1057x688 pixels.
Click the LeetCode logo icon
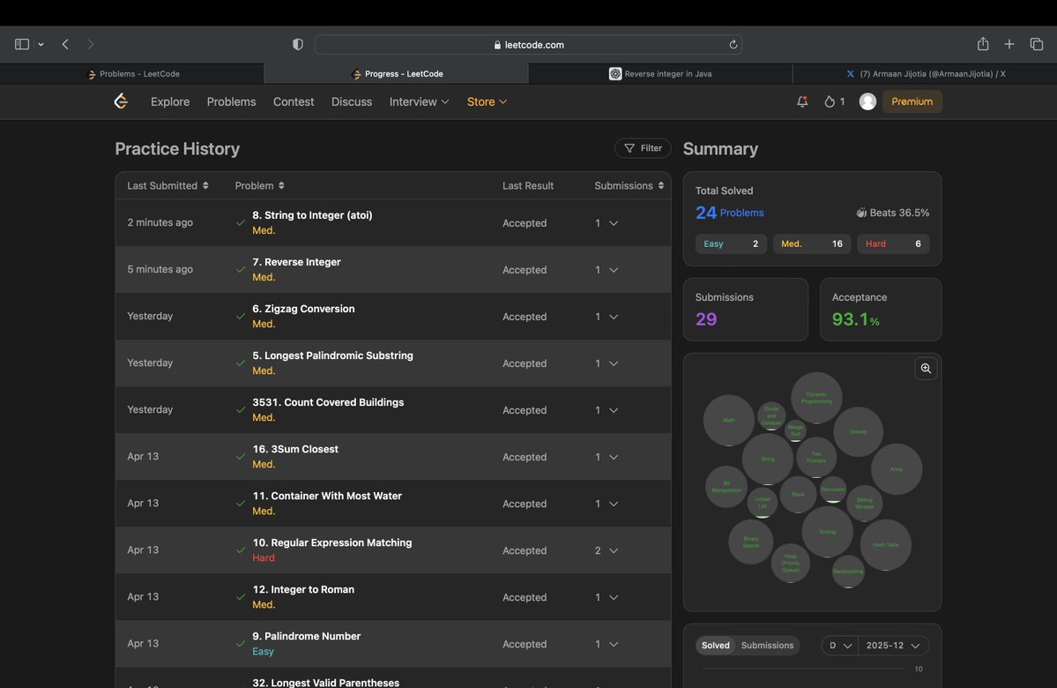121,101
